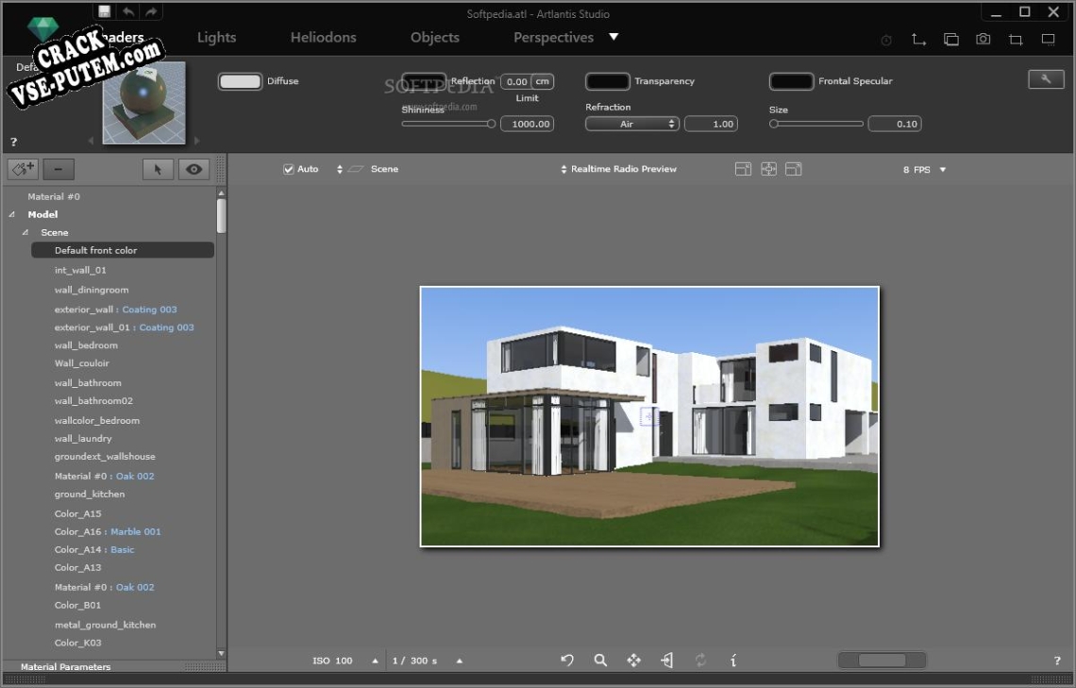Viewport: 1076px width, 688px height.
Task: Click the Refraction value field 1.00
Action: [x=711, y=124]
